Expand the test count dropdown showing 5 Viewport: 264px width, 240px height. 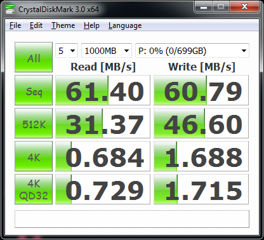(67, 51)
